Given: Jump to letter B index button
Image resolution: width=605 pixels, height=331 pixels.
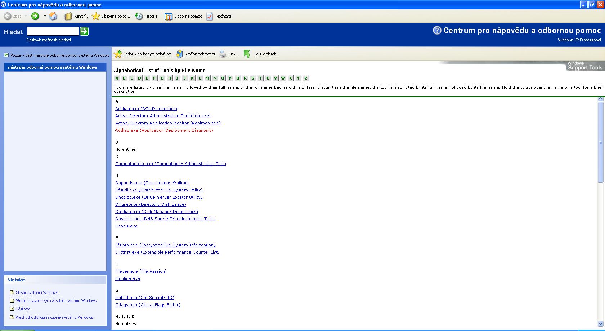Looking at the screenshot, I should coord(124,78).
